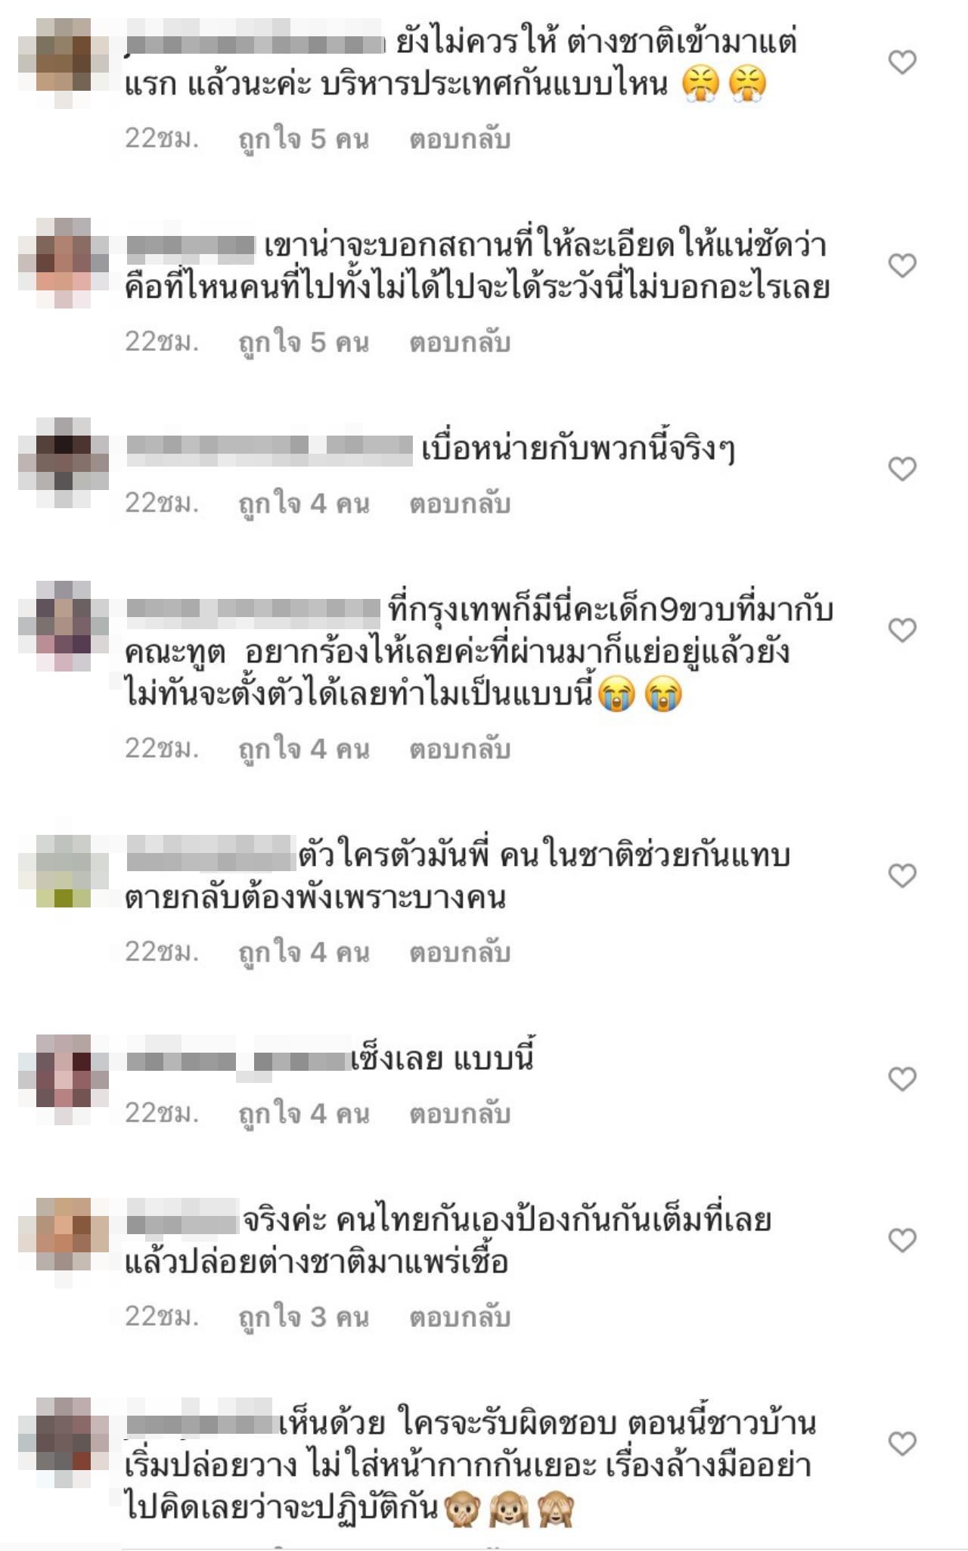
Task: Like the comment about ต่างชาติเข้ามาแต่แรก
Action: [901, 62]
